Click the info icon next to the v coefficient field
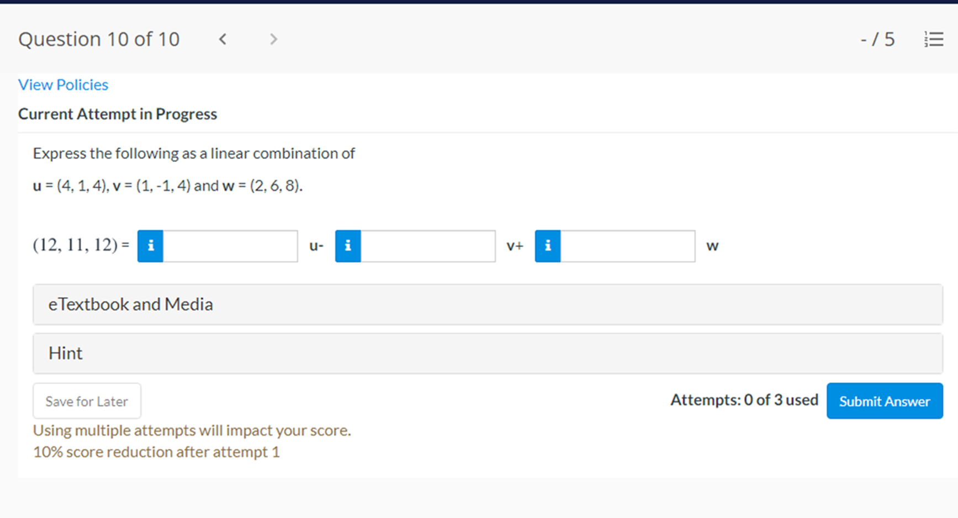This screenshot has height=518, width=958. point(347,246)
